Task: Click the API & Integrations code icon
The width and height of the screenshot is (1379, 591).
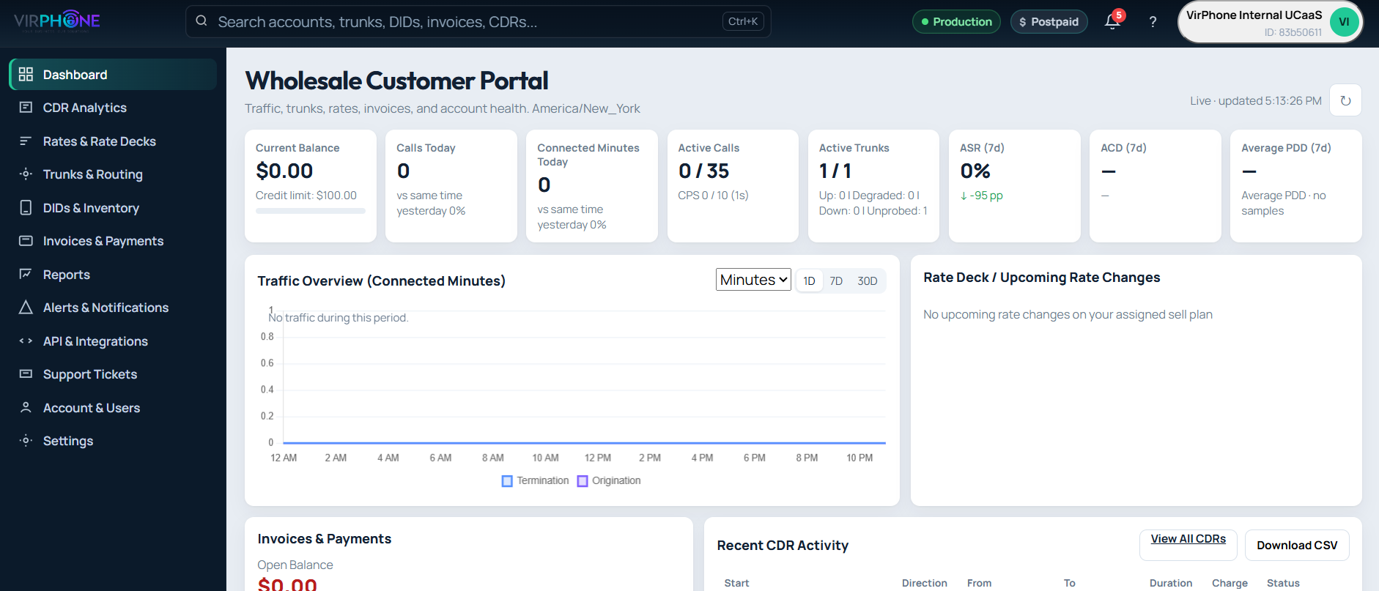Action: pos(26,341)
